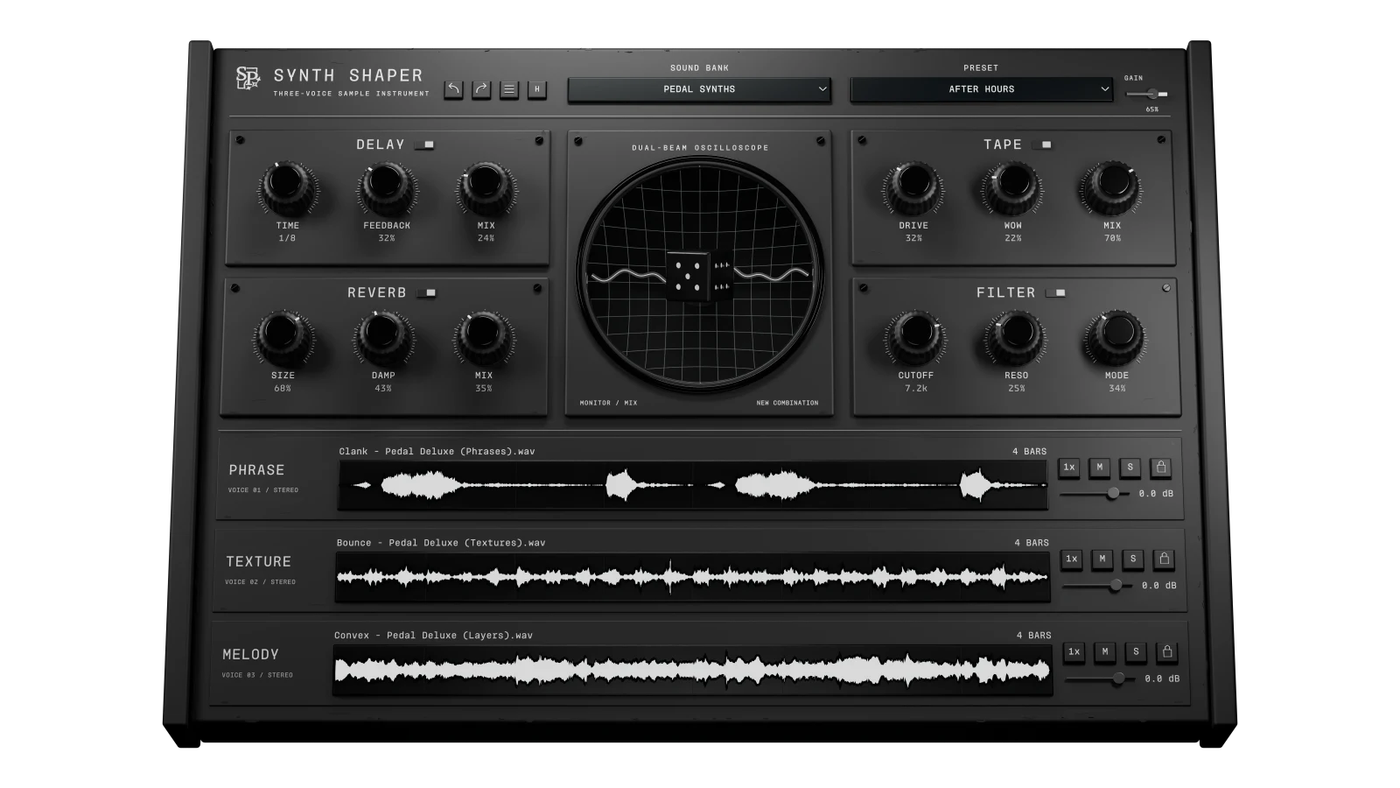This screenshot has width=1400, height=788.
Task: Click the Monitor / Mix label
Action: [608, 403]
